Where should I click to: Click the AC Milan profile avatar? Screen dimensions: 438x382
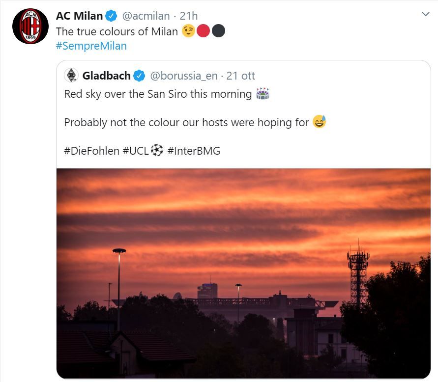pyautogui.click(x=30, y=26)
